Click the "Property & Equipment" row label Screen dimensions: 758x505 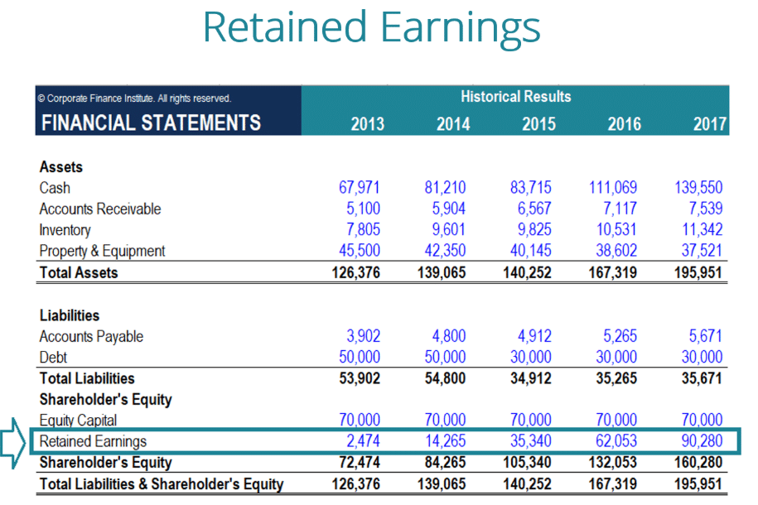pyautogui.click(x=102, y=252)
